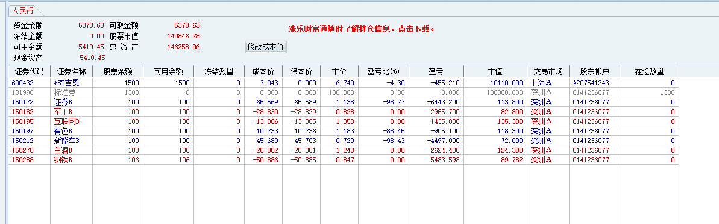
Task: Click the 盈亏比(%) column header
Action: click(383, 72)
